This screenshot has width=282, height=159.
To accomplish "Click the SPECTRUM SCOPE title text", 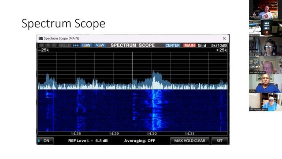I will pyautogui.click(x=133, y=45).
